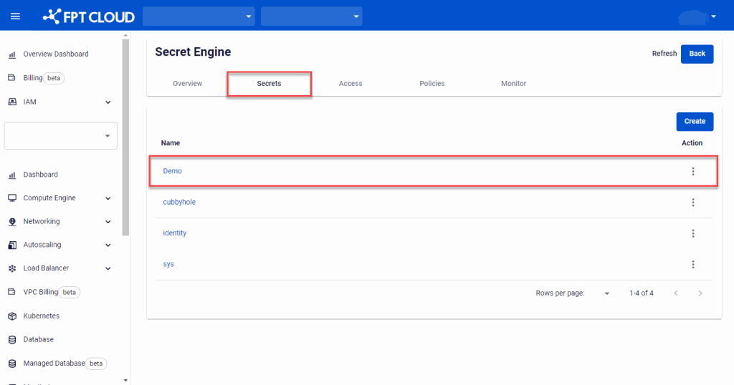734x385 pixels.
Task: Switch to the Overview tab
Action: [187, 84]
